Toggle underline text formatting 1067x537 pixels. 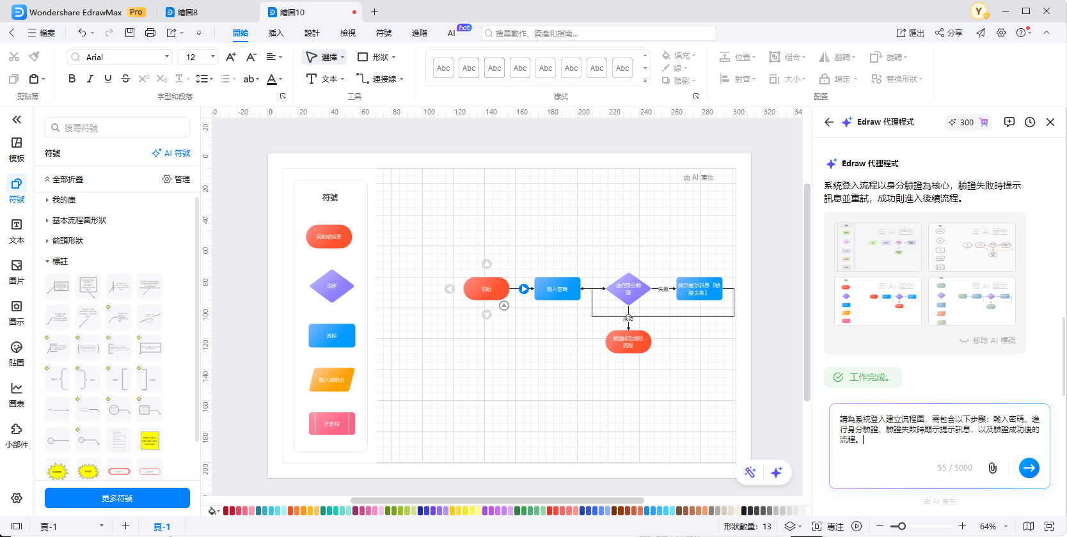pyautogui.click(x=107, y=79)
